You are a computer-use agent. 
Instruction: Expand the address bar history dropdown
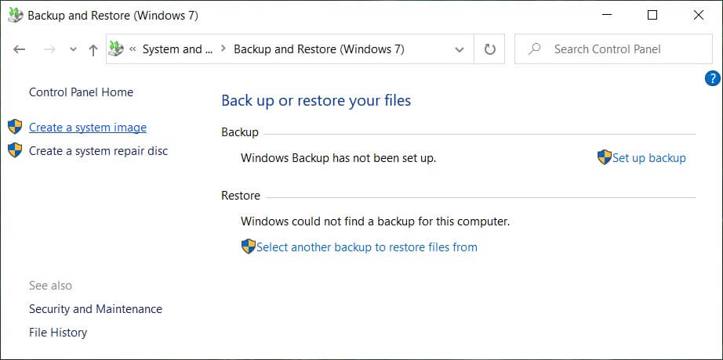460,49
